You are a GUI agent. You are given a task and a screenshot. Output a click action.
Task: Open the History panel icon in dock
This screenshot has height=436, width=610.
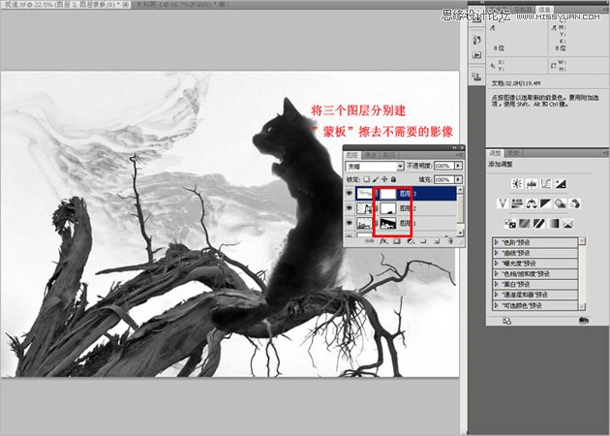point(477,40)
